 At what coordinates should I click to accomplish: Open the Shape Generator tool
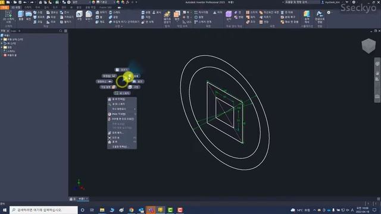click(167, 17)
